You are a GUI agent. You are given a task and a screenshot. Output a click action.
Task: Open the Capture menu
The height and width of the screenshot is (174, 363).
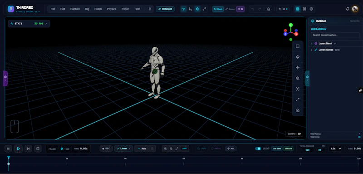[x=75, y=9]
